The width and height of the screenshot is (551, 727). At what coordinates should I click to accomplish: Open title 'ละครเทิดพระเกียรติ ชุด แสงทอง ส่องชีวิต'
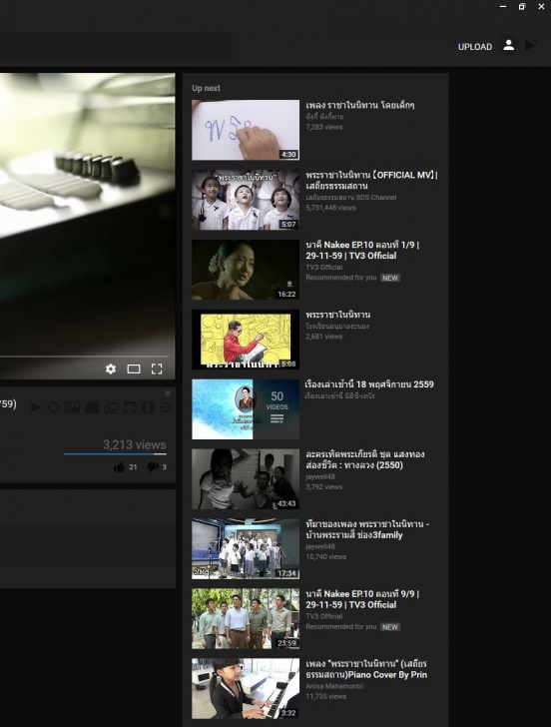(365, 459)
